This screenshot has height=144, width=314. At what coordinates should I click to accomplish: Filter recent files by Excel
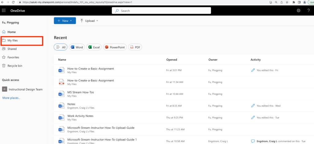(94, 47)
